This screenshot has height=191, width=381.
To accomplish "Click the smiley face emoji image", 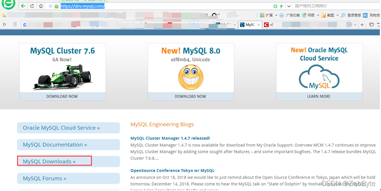I will pyautogui.click(x=191, y=77).
